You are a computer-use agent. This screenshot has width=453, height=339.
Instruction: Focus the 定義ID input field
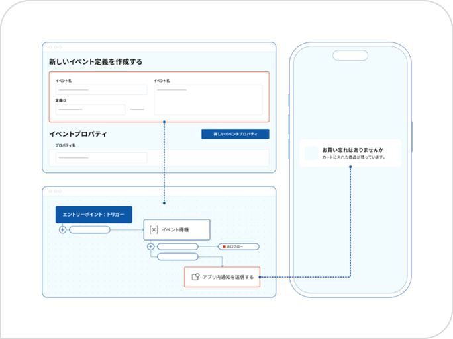[91, 110]
